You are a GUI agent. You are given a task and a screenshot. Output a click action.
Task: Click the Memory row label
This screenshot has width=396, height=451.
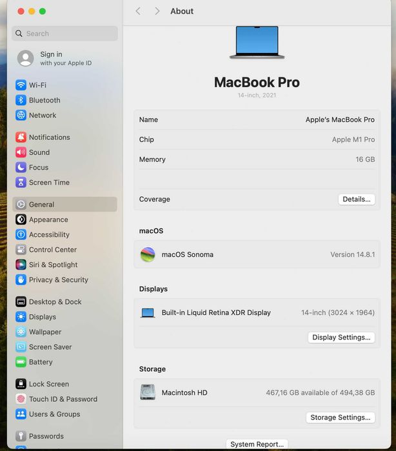152,159
